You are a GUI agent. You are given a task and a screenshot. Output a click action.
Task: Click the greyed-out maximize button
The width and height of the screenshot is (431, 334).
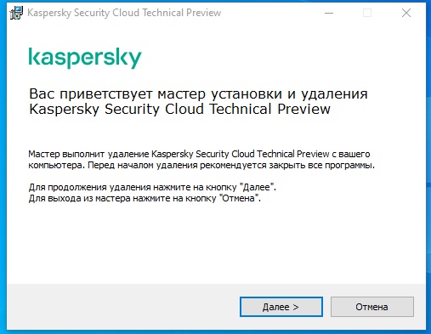(367, 13)
